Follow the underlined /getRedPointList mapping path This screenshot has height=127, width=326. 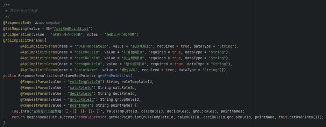tap(72, 29)
